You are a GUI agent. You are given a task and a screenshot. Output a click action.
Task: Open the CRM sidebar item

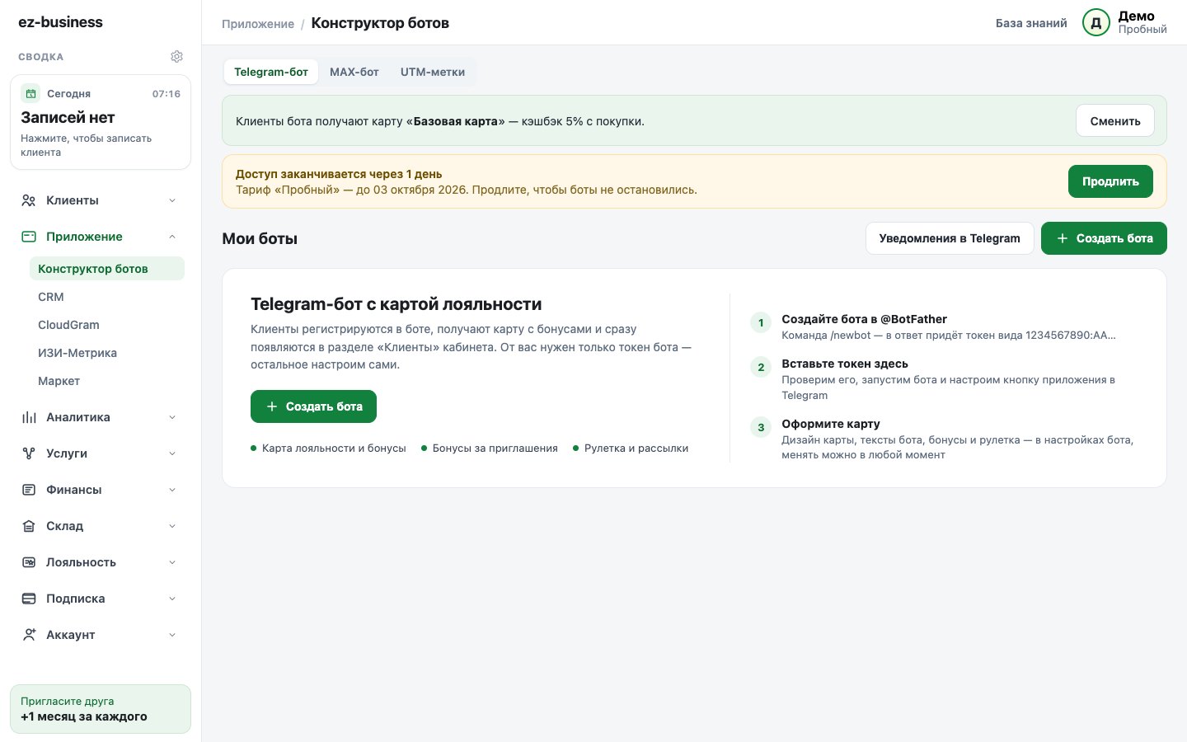pos(107,297)
